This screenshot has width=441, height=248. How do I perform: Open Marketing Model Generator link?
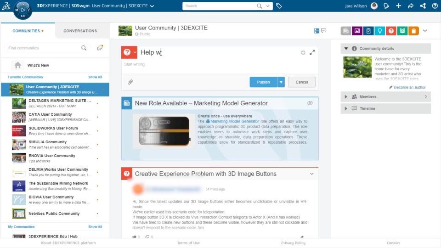[x=235, y=121]
